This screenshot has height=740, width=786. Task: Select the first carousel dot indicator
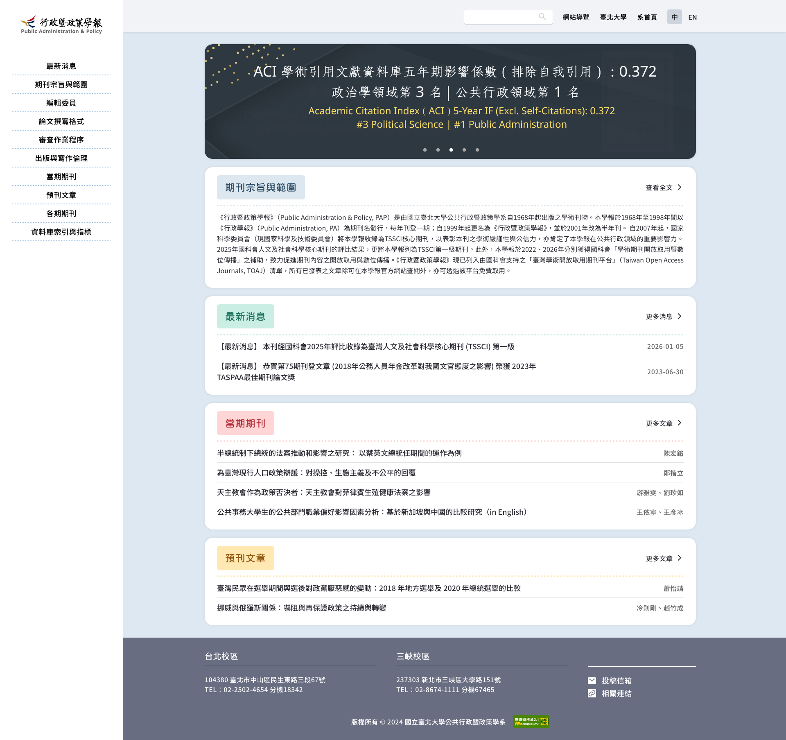point(425,150)
